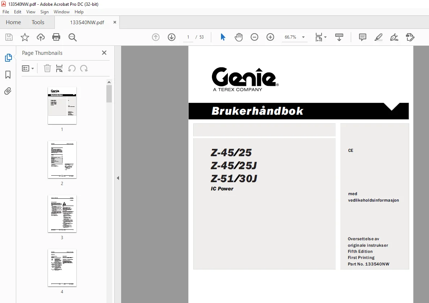Select the Highlight text pen tool
The width and height of the screenshot is (429, 303).
click(x=379, y=37)
